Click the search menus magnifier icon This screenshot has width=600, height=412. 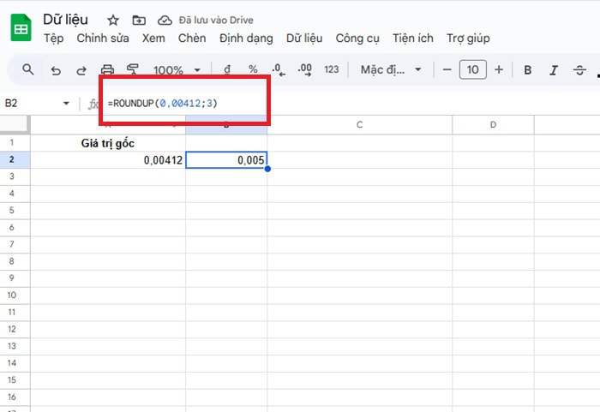(28, 69)
